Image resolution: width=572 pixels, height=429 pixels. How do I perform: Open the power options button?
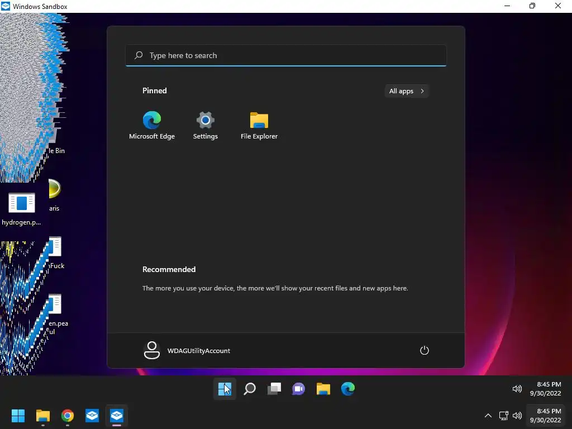coord(425,351)
